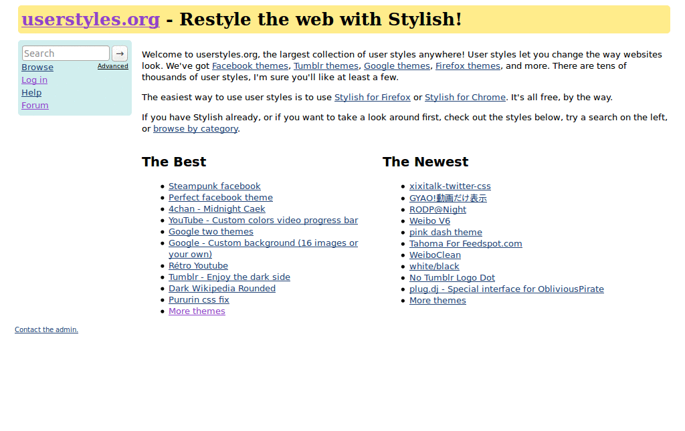Open YouTube custom colors progress bar style
The width and height of the screenshot is (685, 431).
click(x=263, y=221)
